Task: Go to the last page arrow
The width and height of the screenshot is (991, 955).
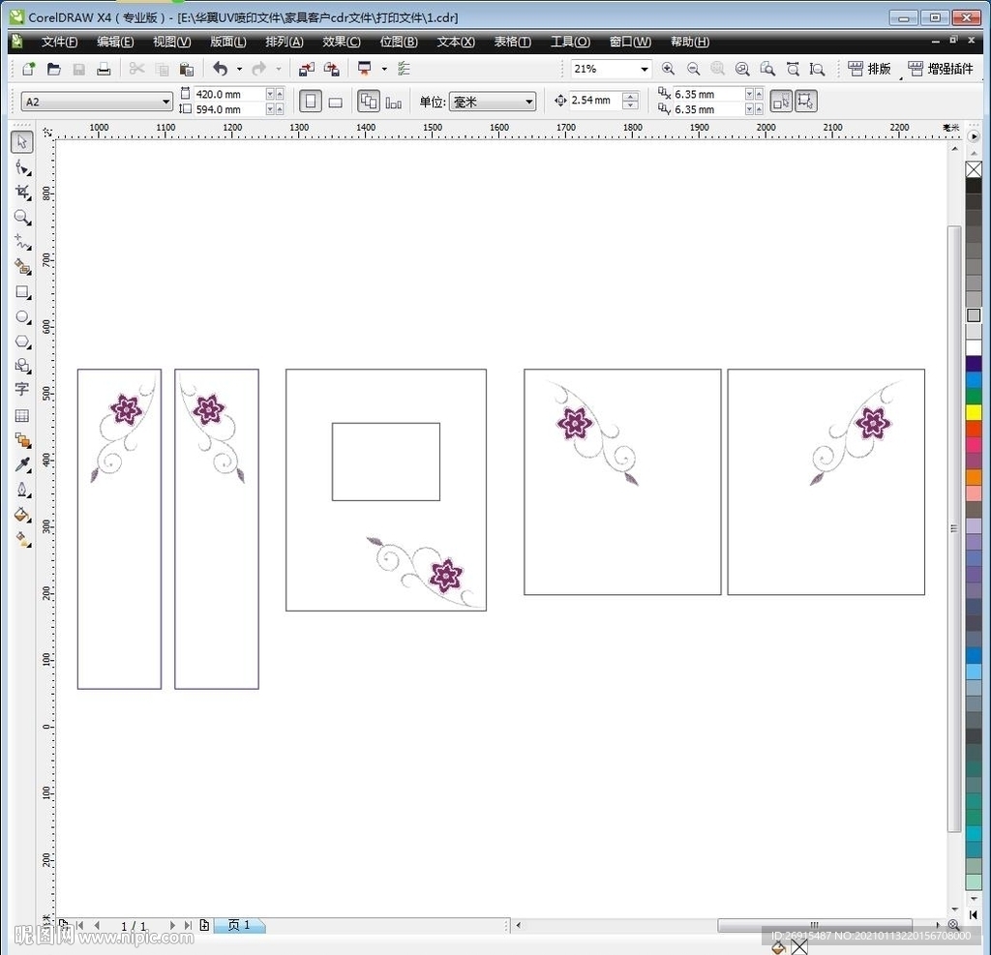Action: coord(188,925)
